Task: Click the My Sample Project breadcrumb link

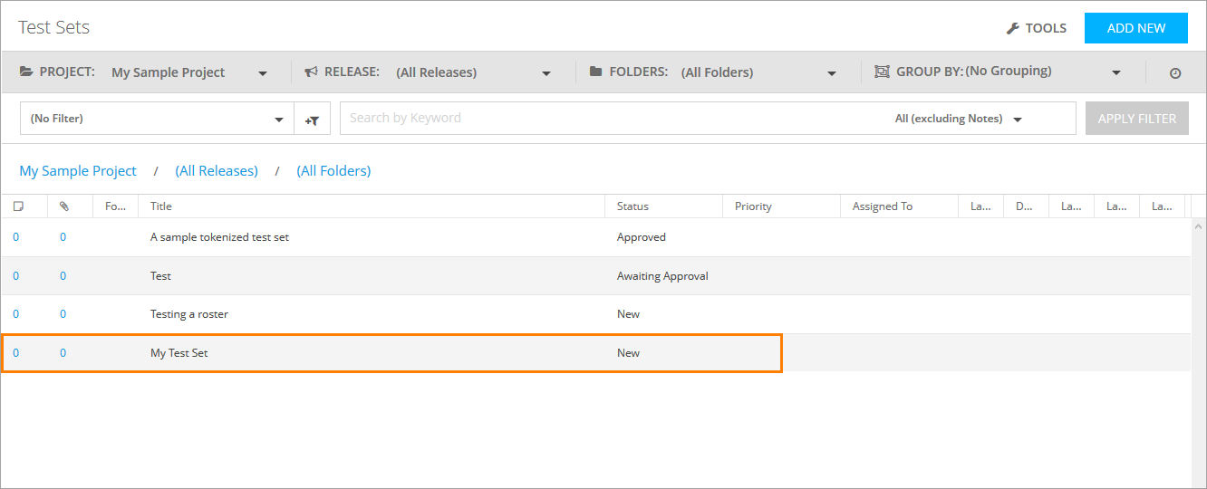Action: [78, 171]
